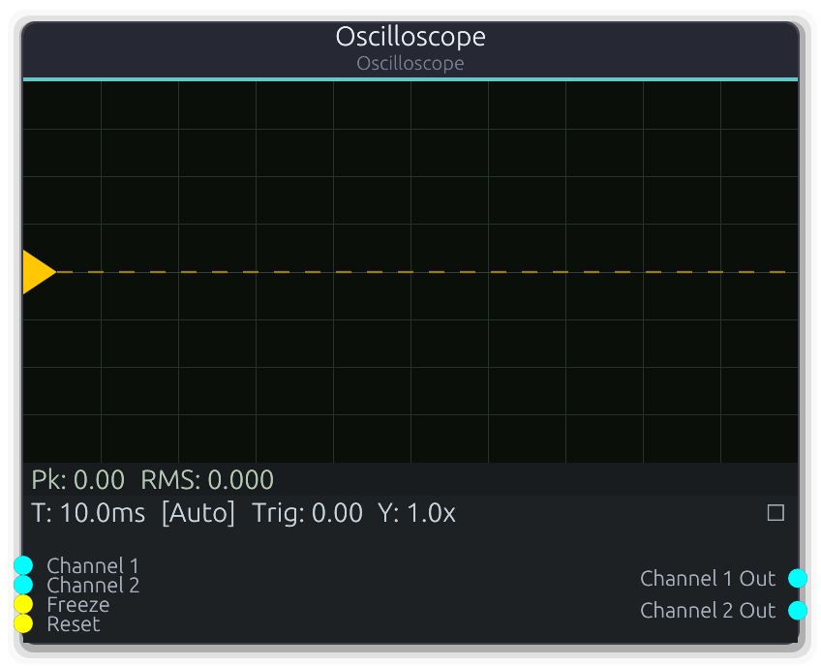The width and height of the screenshot is (821, 666).
Task: Toggle freeze via the Freeze label
Action: 77,604
